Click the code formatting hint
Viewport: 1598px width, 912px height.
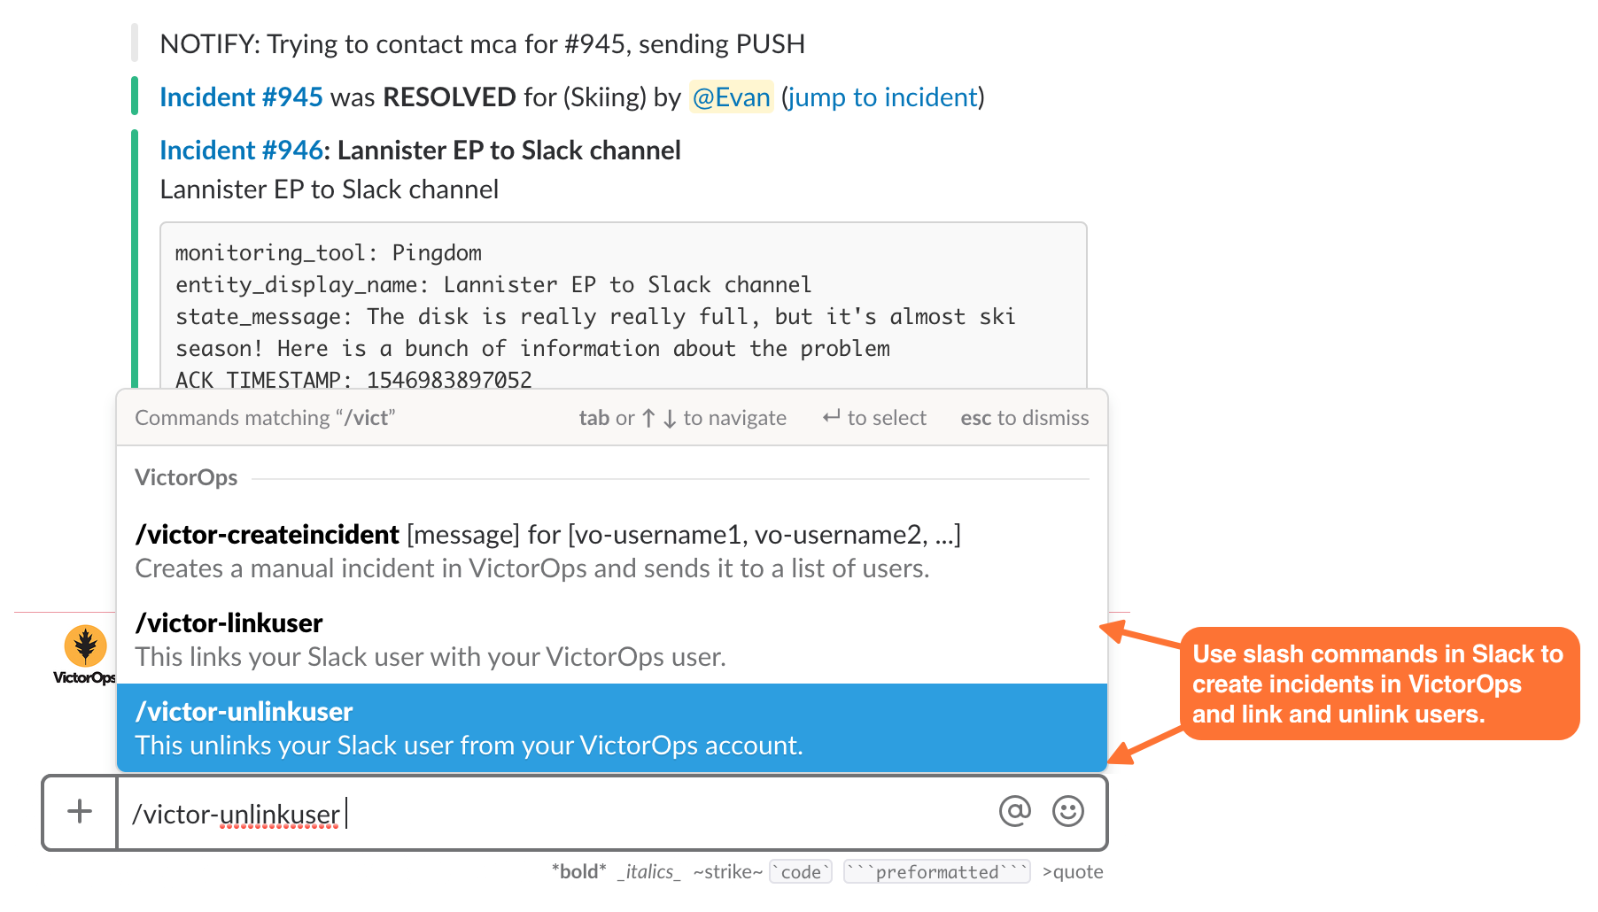click(x=801, y=872)
